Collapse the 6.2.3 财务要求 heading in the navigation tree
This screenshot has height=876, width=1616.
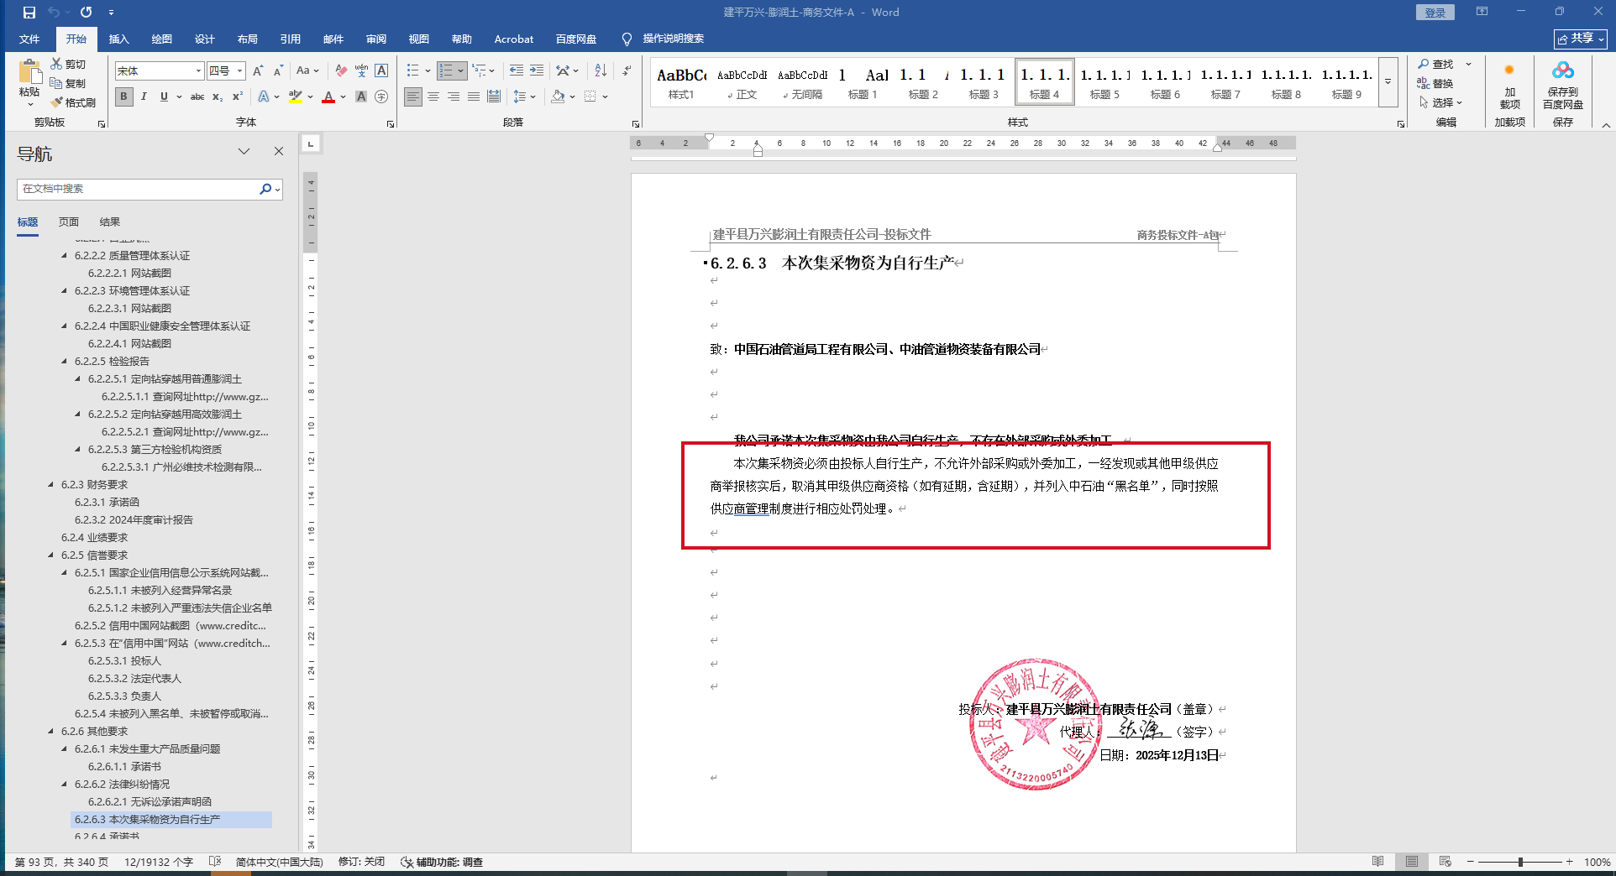click(51, 484)
